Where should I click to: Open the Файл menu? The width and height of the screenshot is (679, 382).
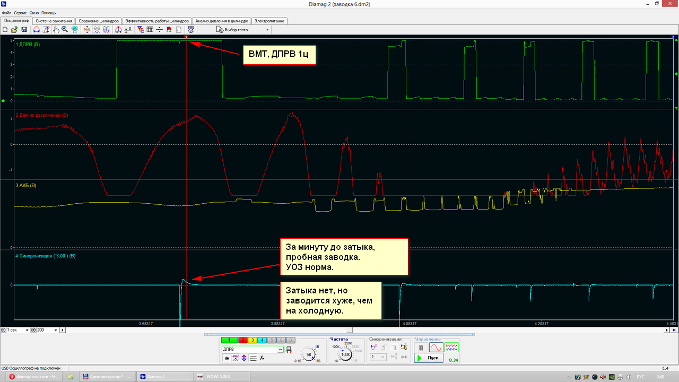coord(6,12)
